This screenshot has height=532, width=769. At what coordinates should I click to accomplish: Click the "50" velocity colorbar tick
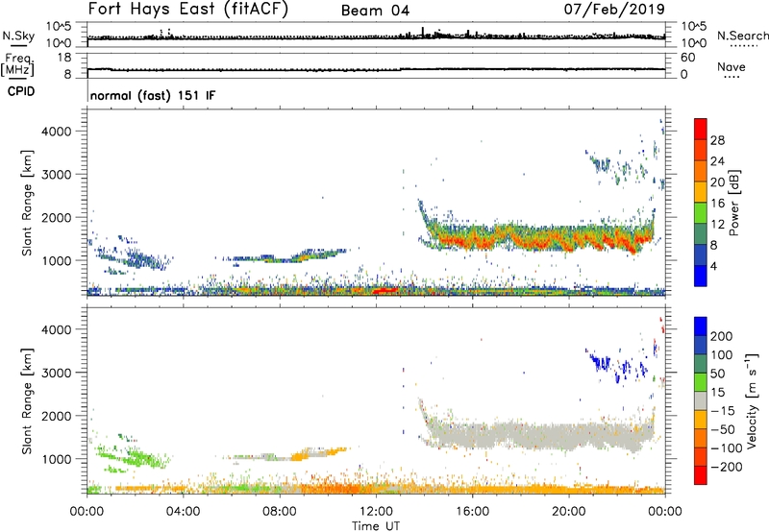[717, 374]
